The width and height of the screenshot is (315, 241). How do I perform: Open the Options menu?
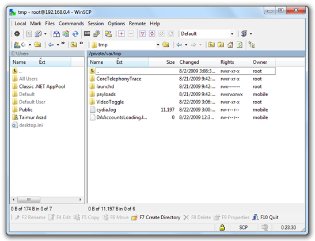click(116, 24)
